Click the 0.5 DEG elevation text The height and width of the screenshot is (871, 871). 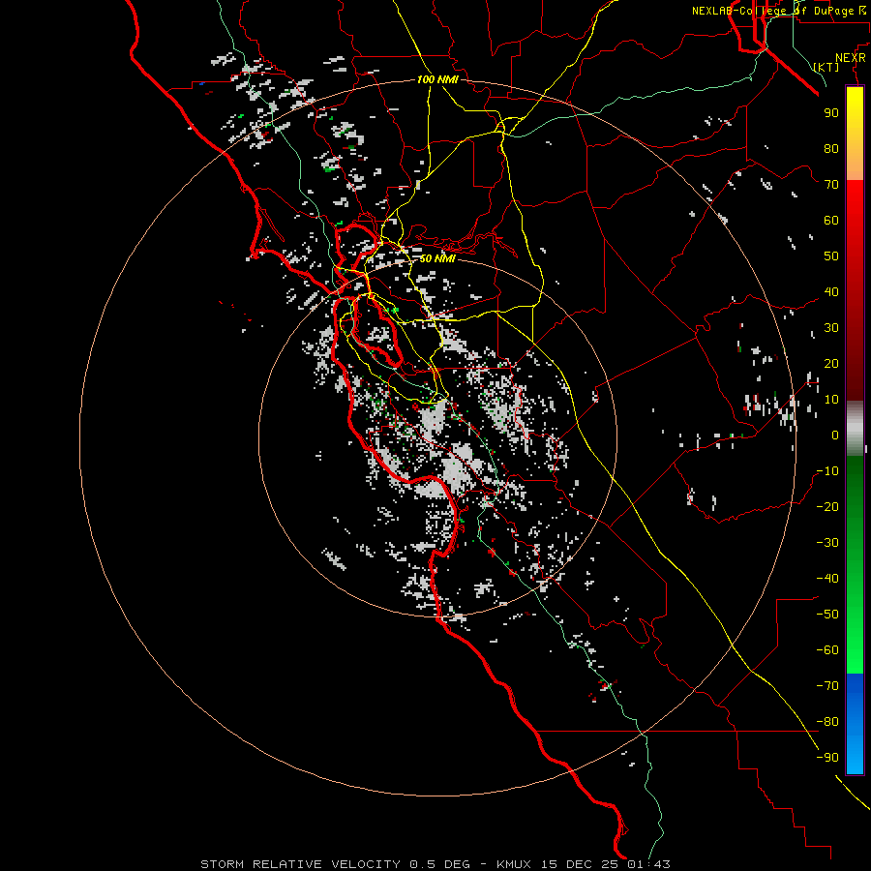440,864
